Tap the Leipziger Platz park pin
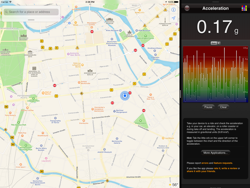The image size is (250, 188). click(33, 99)
